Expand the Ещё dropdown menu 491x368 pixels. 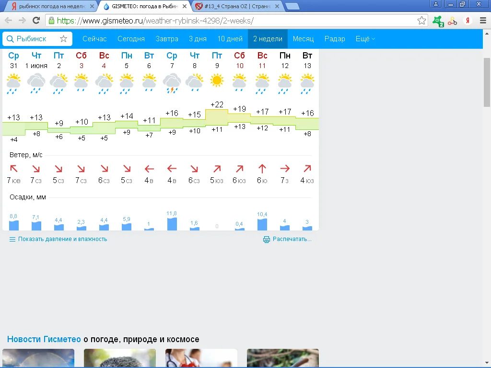365,39
